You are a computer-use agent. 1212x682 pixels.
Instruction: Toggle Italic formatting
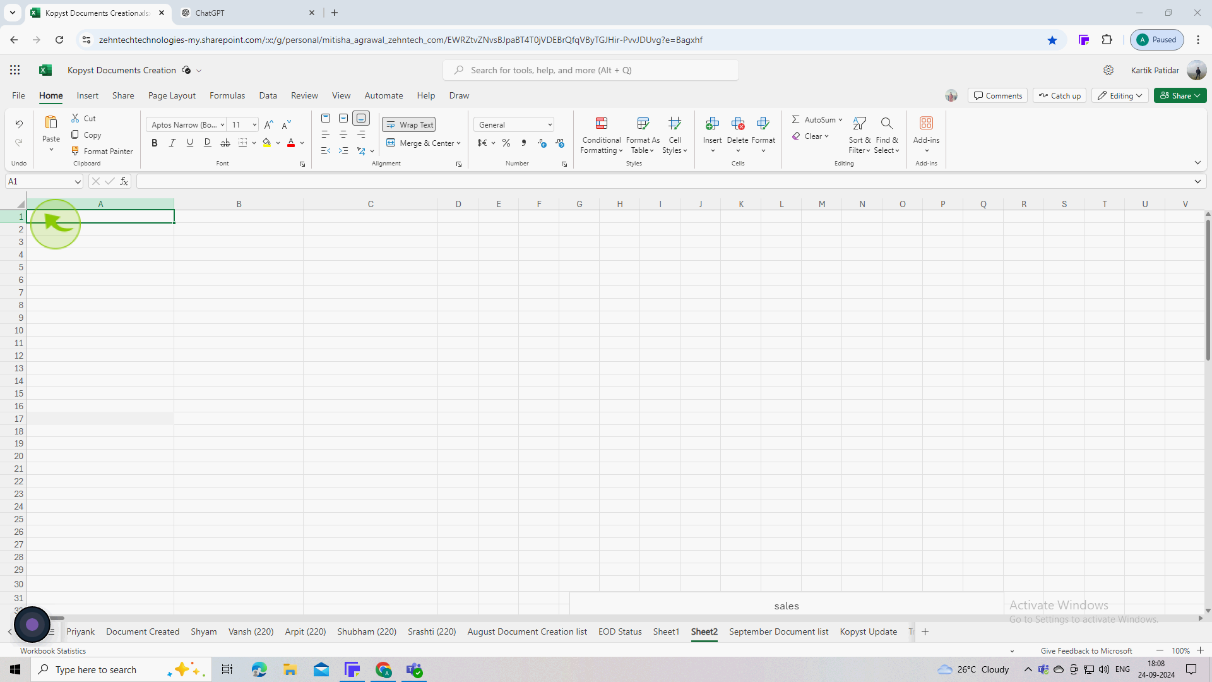(x=172, y=143)
